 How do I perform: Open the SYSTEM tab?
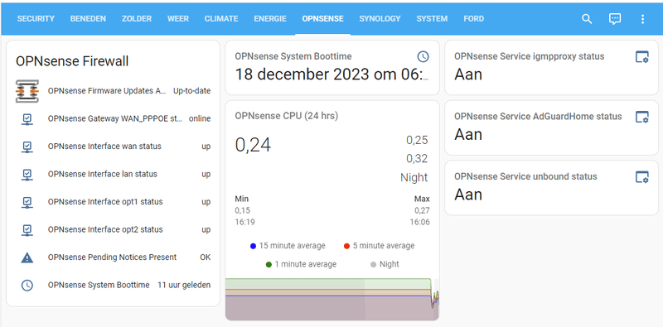432,19
